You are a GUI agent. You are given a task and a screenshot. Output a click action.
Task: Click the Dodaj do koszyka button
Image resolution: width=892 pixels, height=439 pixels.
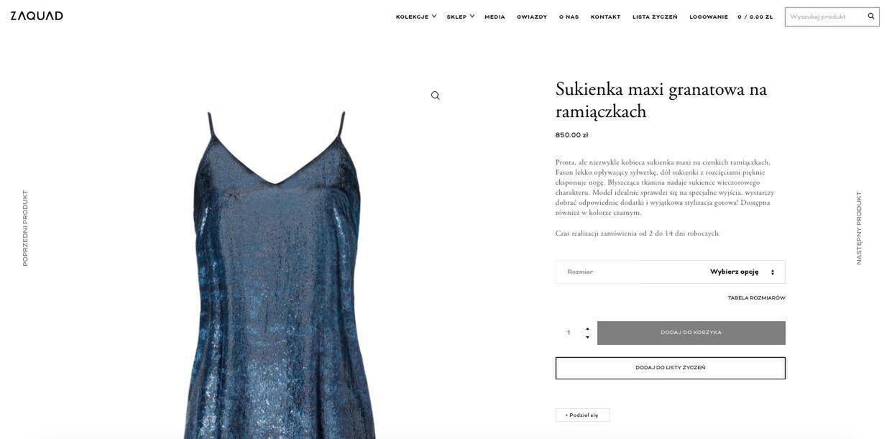tap(691, 333)
